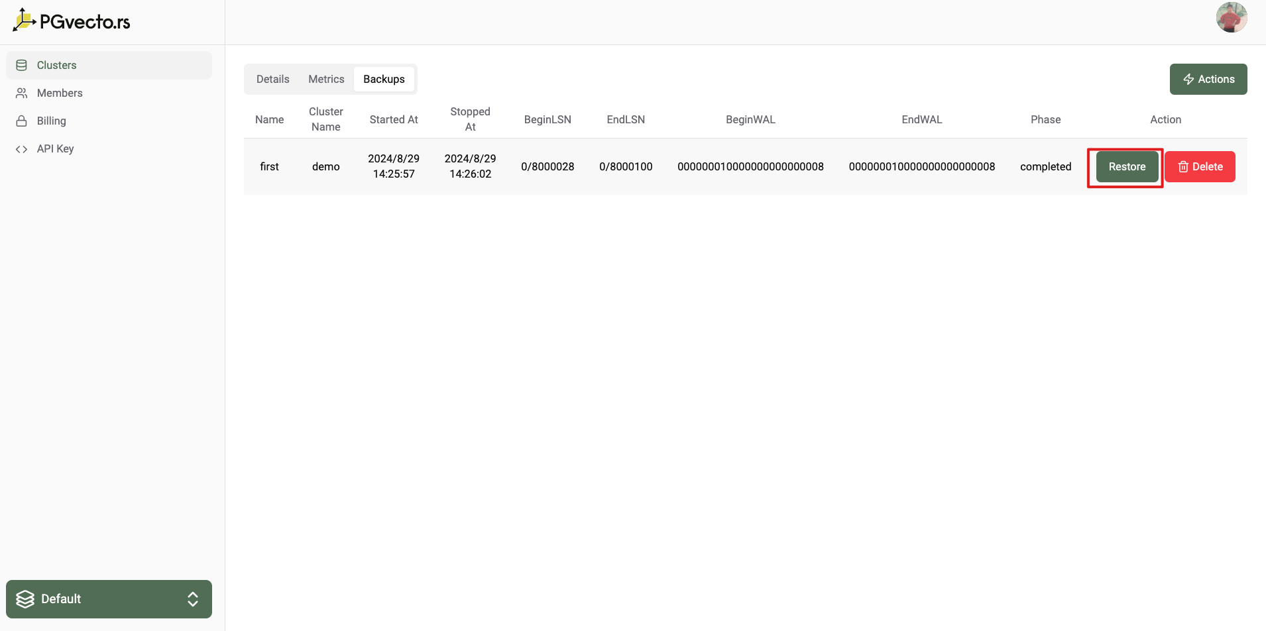Viewport: 1266px width, 631px height.
Task: Expand the Default project switcher chevrons
Action: click(x=193, y=599)
